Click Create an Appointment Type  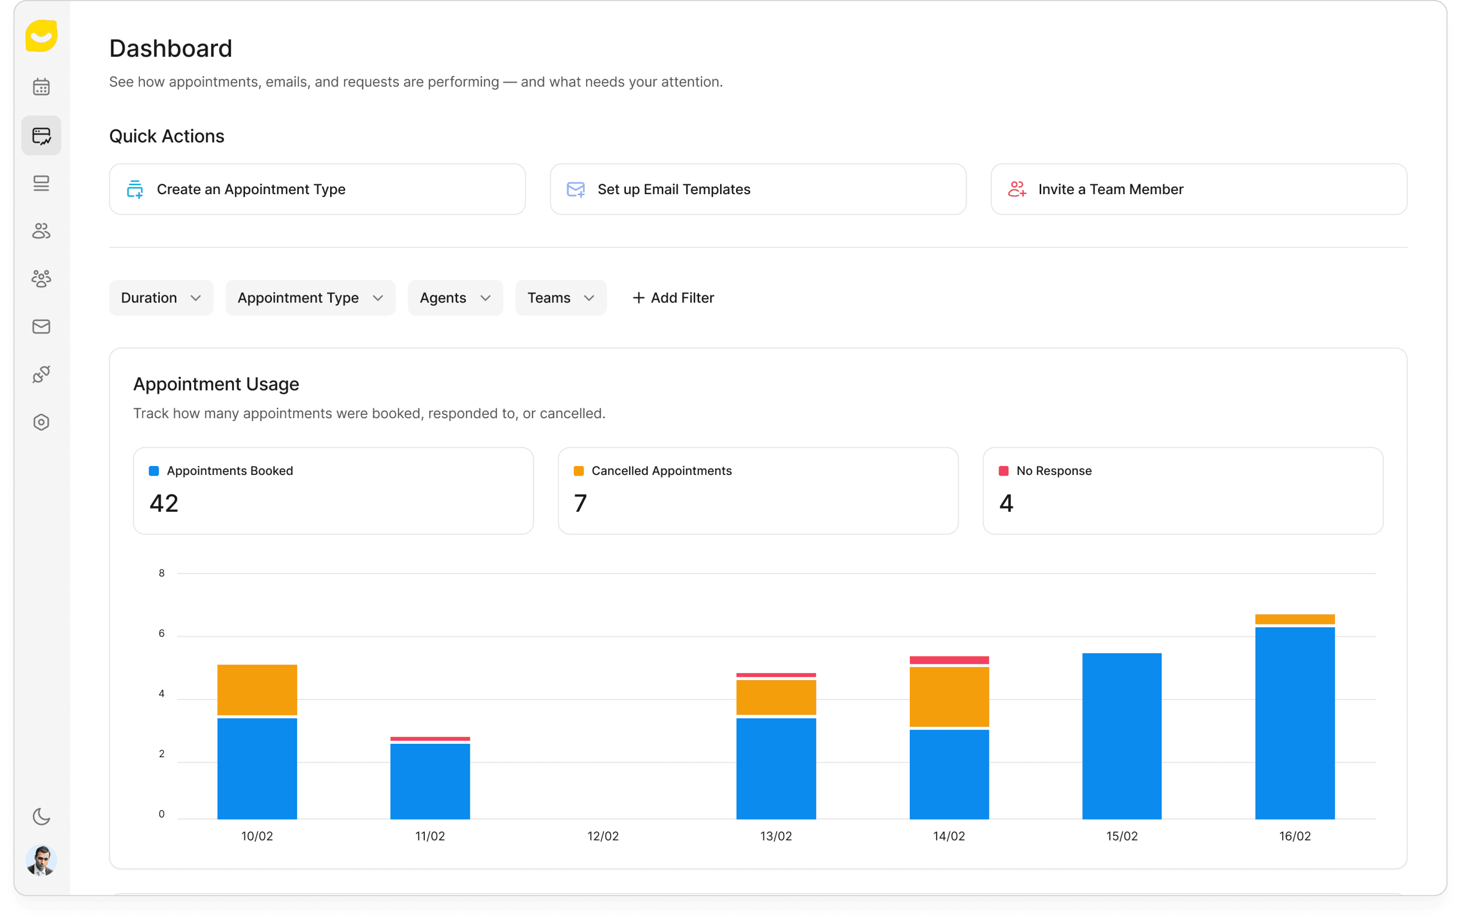317,189
